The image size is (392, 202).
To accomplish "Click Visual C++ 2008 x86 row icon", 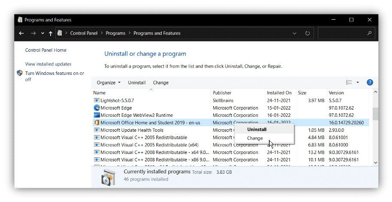I will (x=97, y=160).
